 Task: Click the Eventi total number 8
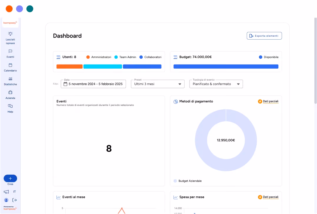(x=109, y=149)
